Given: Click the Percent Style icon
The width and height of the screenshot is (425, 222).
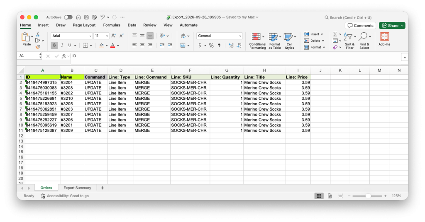Looking at the screenshot, I should [x=211, y=46].
